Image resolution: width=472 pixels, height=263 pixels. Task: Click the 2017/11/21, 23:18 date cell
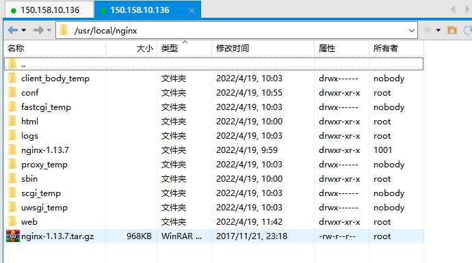pyautogui.click(x=252, y=236)
